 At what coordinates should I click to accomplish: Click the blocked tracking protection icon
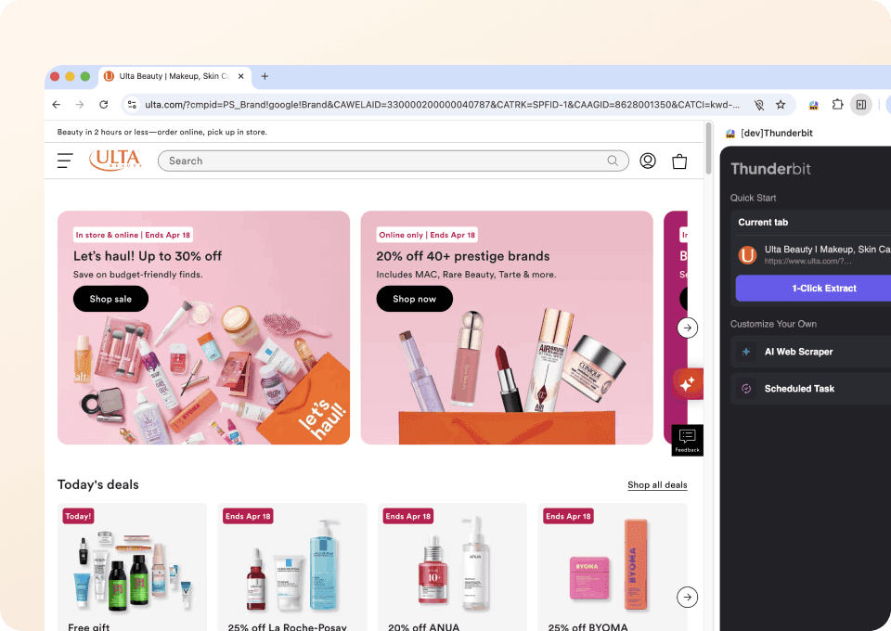click(757, 104)
